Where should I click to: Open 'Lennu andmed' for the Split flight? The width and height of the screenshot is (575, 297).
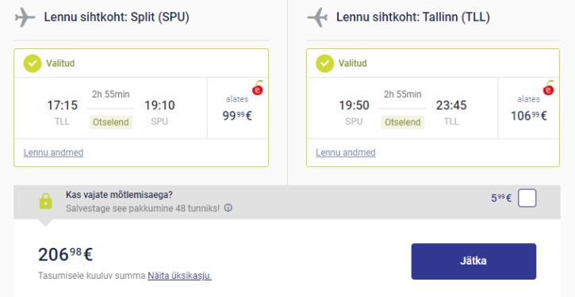(x=53, y=152)
